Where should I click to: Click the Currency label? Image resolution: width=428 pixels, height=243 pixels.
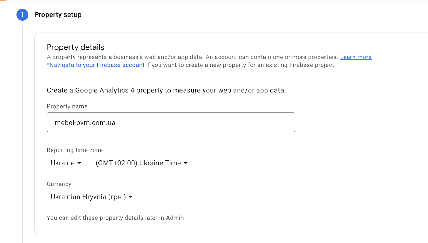tap(59, 184)
